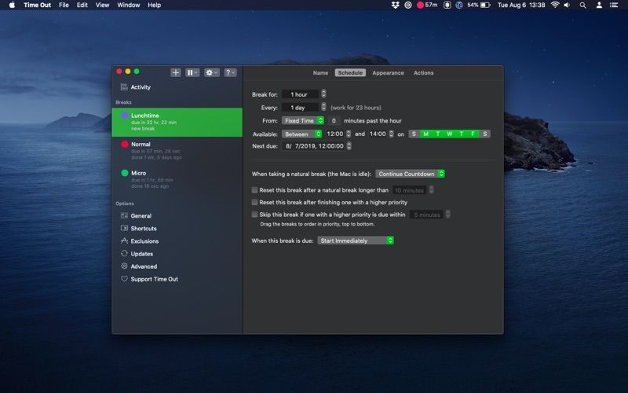Click the Time Out 57m status item
The image size is (628, 393).
click(x=427, y=6)
